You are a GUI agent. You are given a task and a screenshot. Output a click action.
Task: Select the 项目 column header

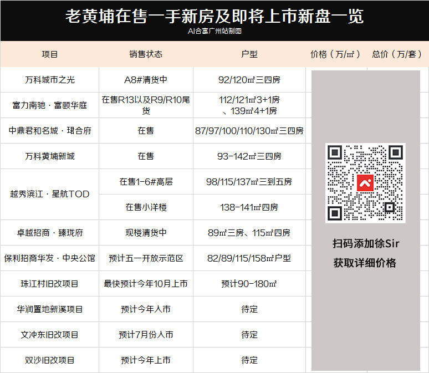coord(50,54)
